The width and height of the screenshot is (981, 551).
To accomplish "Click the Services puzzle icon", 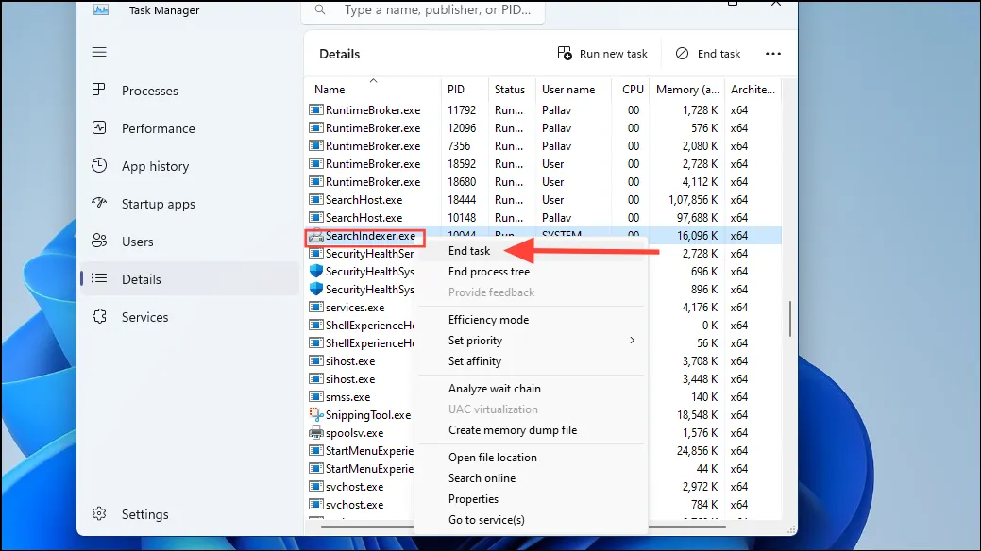I will pyautogui.click(x=99, y=316).
